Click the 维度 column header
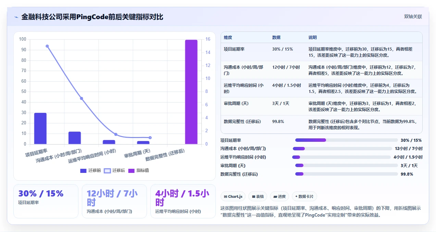The image size is (436, 232). (x=228, y=38)
